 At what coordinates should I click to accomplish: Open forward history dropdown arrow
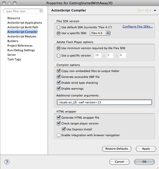point(150,11)
